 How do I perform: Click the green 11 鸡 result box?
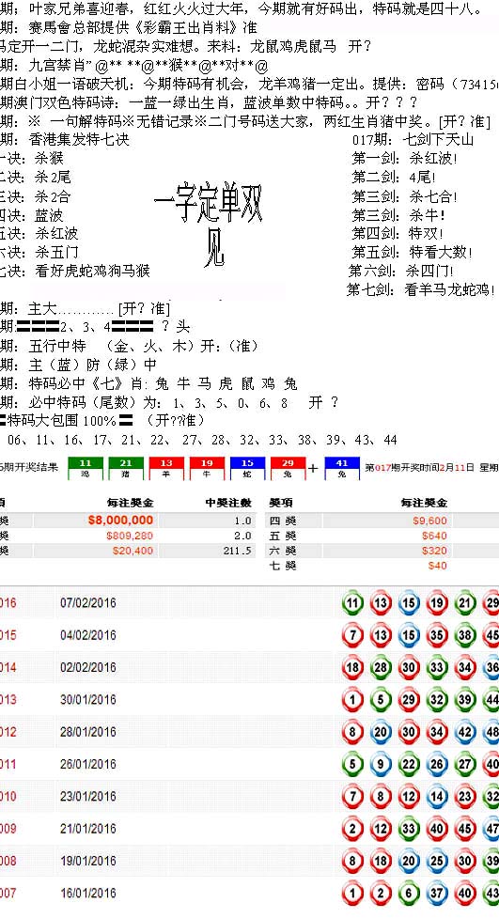86,468
